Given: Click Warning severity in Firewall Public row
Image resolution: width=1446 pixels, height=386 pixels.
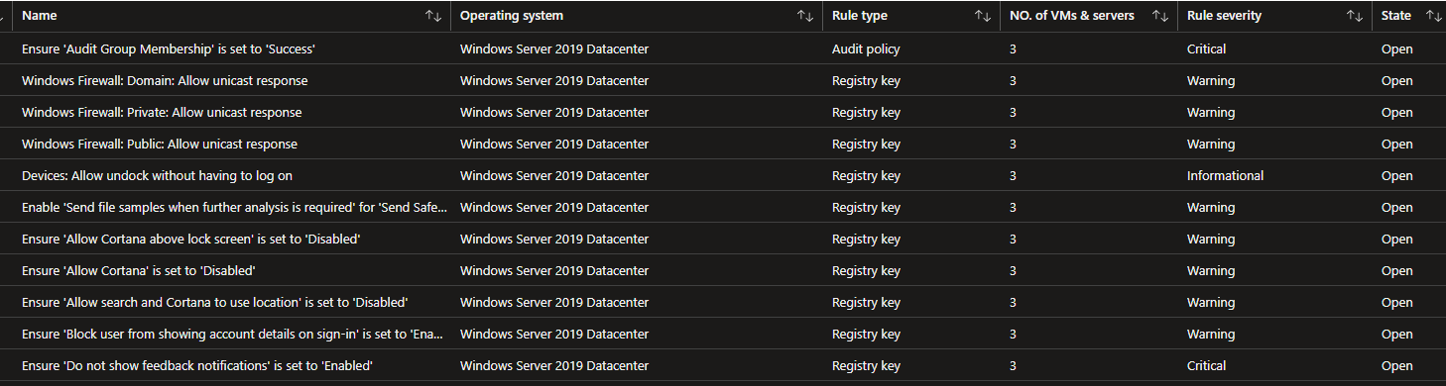Looking at the screenshot, I should pyautogui.click(x=1211, y=144).
